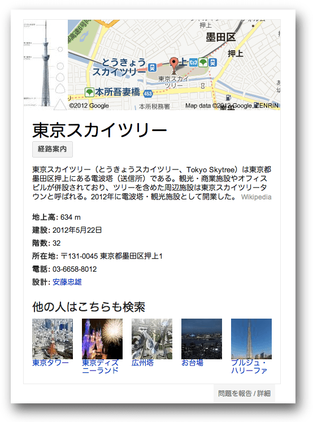
Task: Click the ©2012 Google map copyright text
Action: click(89, 106)
